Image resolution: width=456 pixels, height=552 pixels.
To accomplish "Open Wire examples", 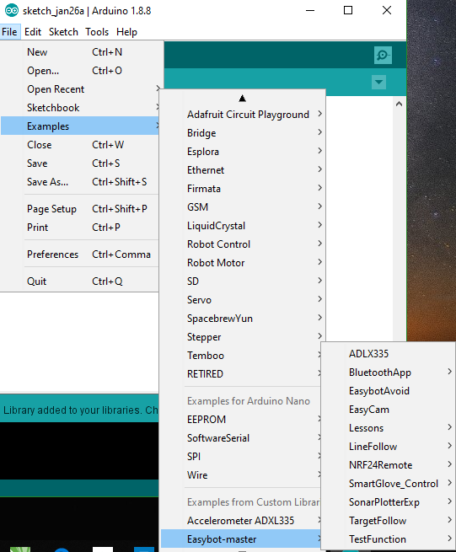I will pos(241,475).
